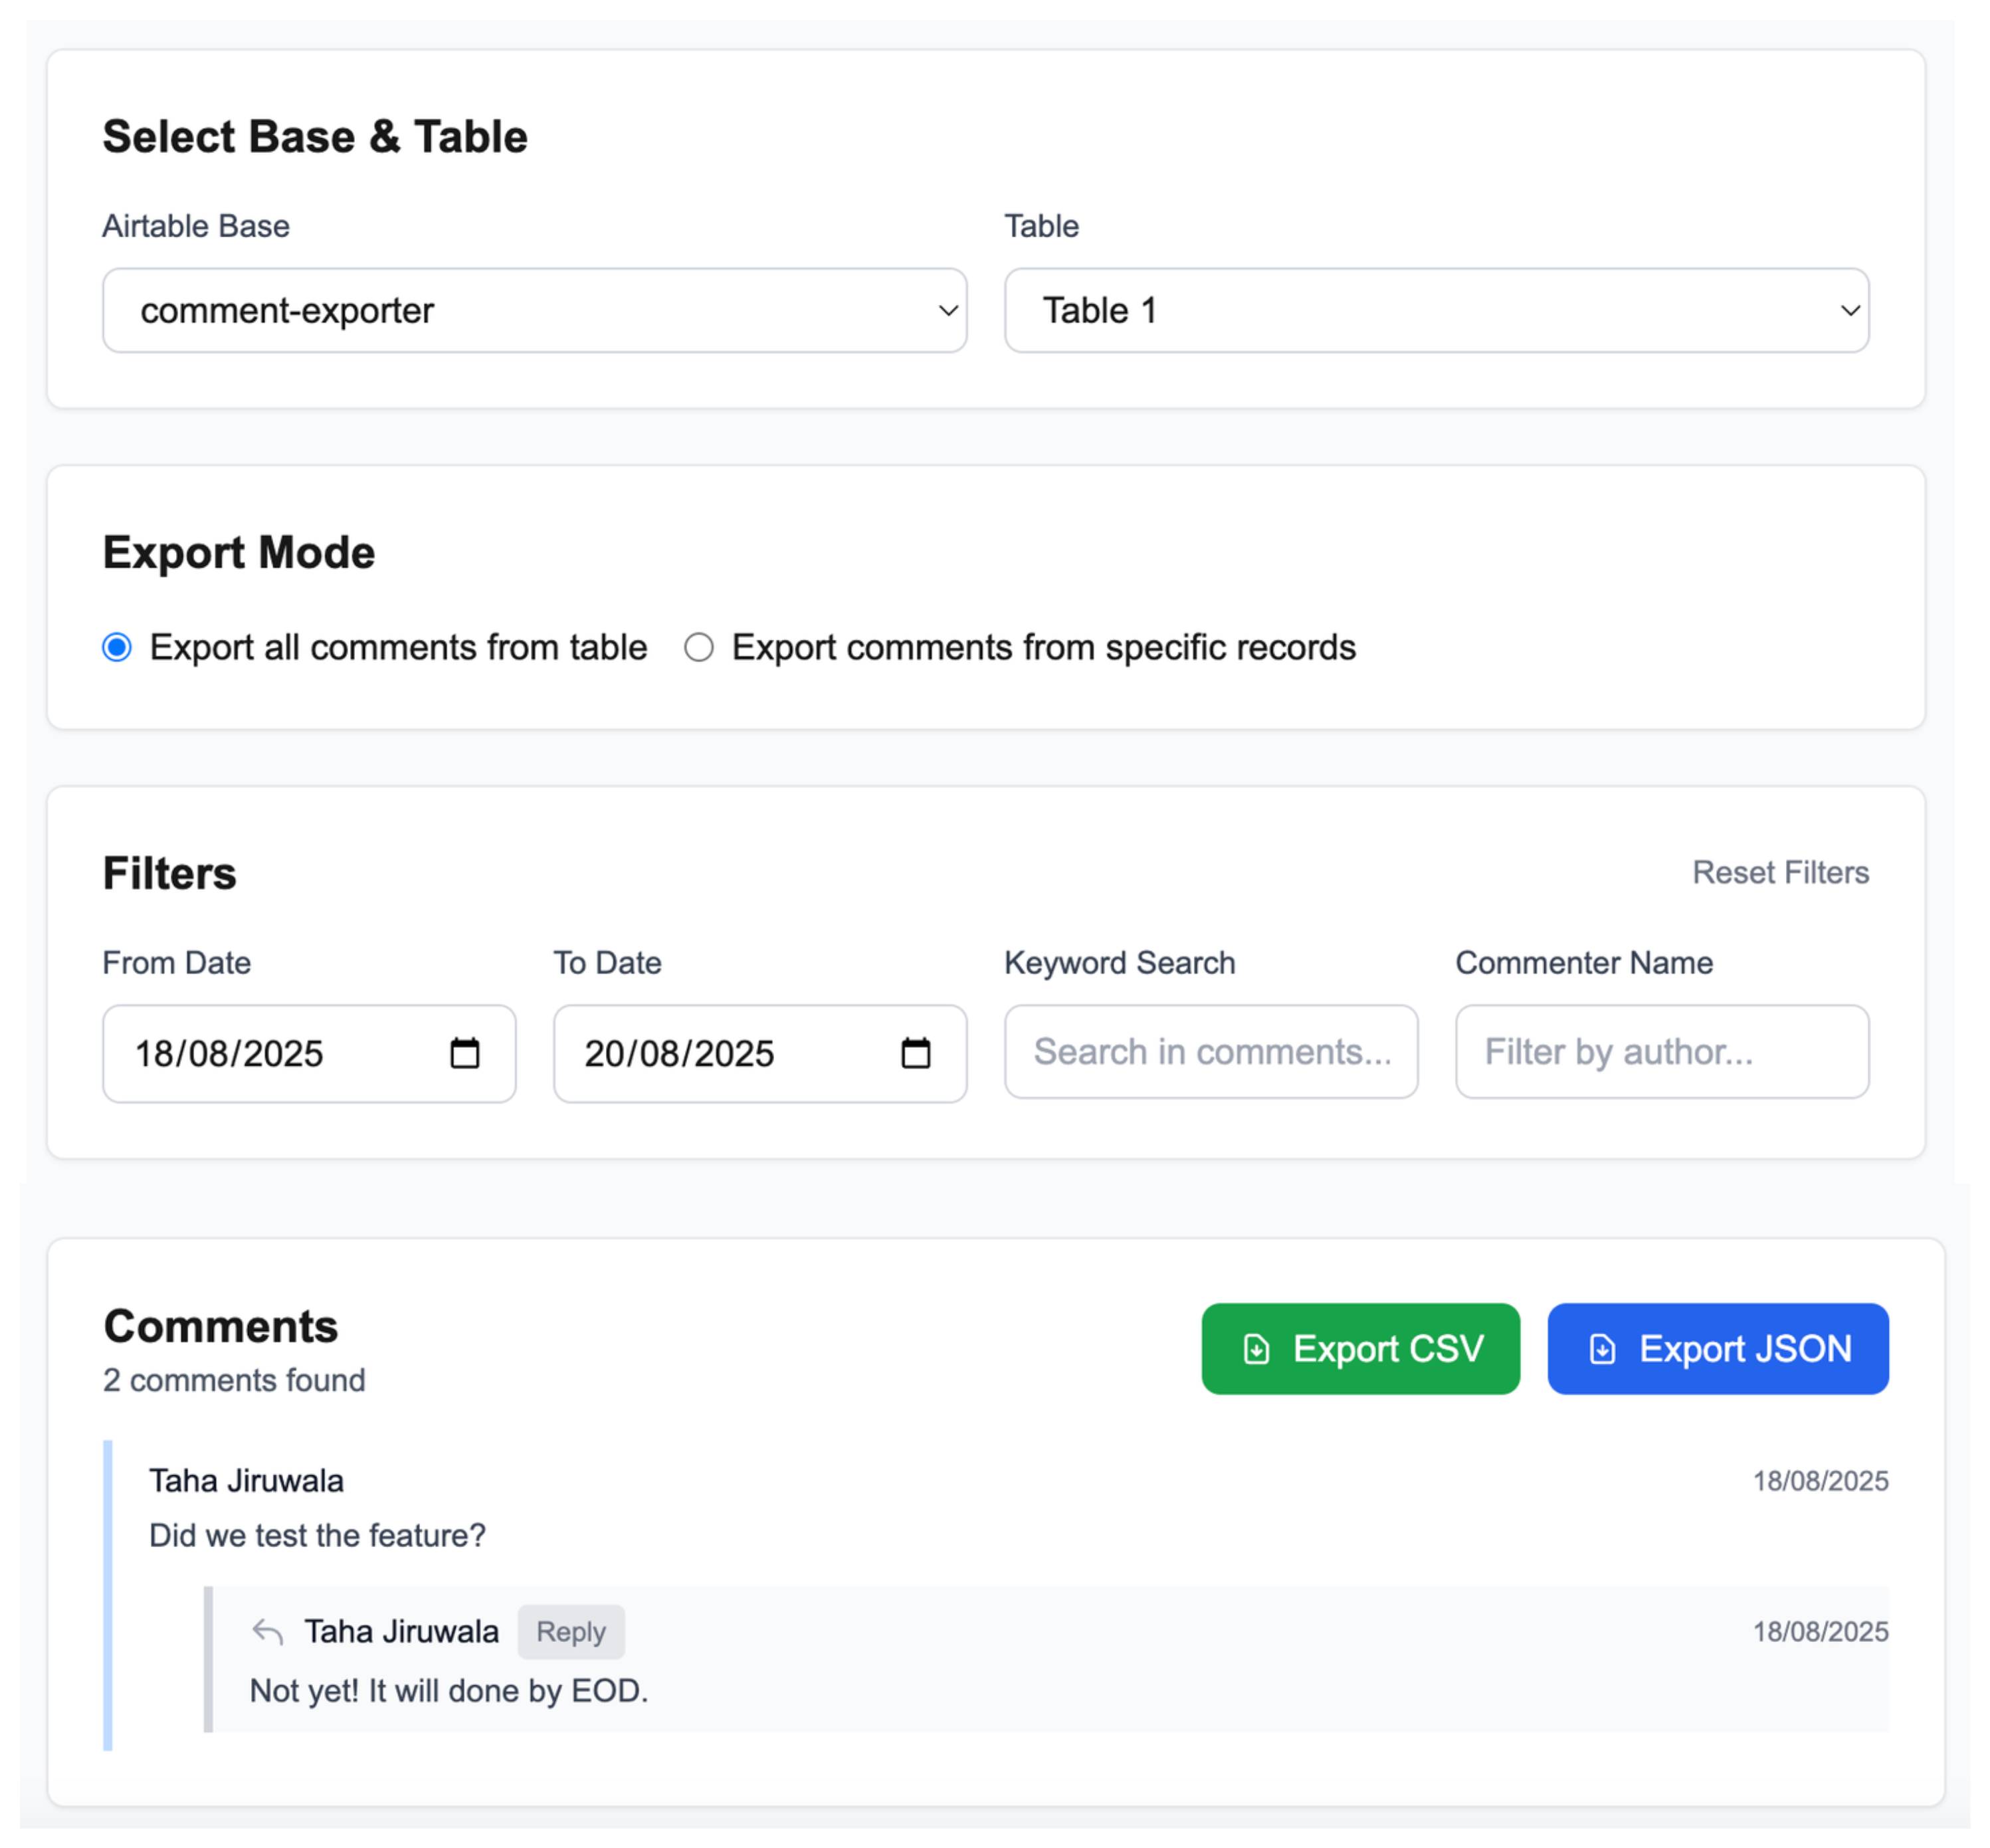1990x1848 pixels.
Task: Expand the comment-exporter base selector
Action: [533, 310]
